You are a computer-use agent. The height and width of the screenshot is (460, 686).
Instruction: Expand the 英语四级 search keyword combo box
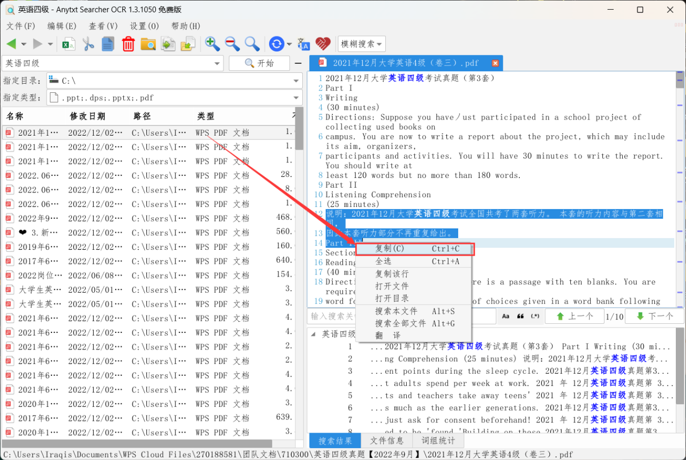point(217,63)
